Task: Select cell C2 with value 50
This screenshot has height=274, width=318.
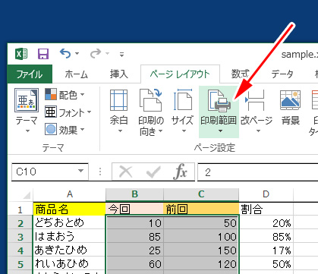Action: pos(201,223)
